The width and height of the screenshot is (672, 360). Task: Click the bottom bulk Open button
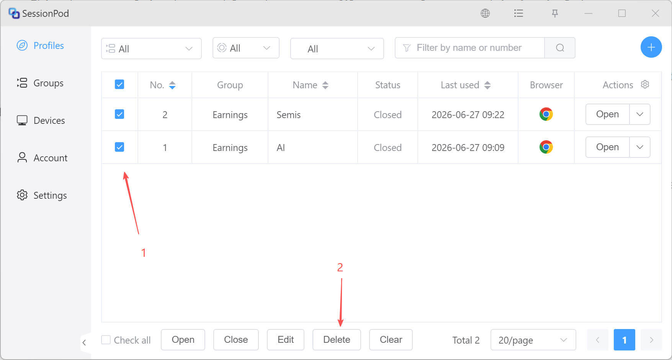(x=183, y=340)
